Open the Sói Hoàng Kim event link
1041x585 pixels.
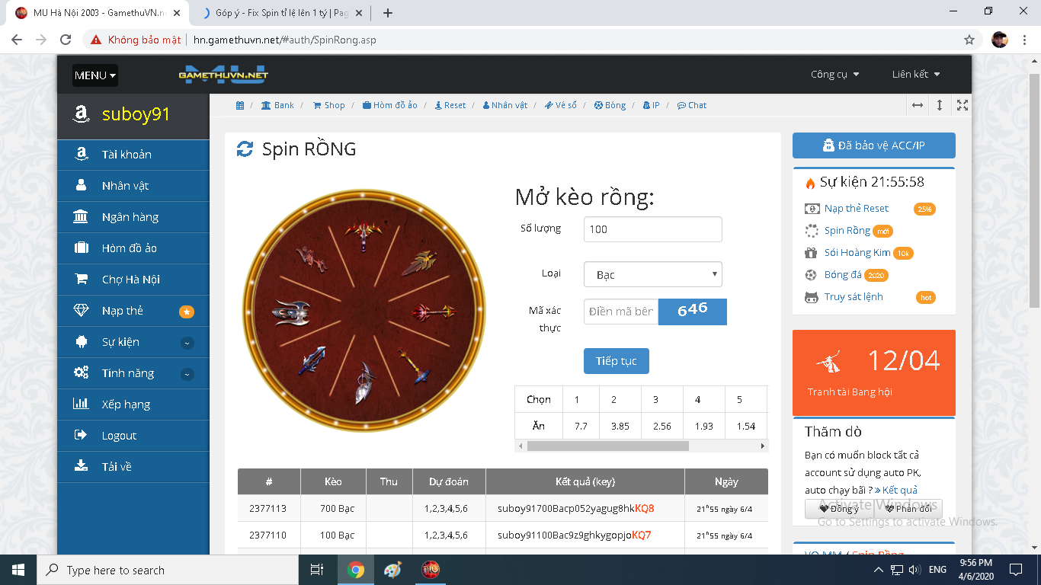[857, 253]
